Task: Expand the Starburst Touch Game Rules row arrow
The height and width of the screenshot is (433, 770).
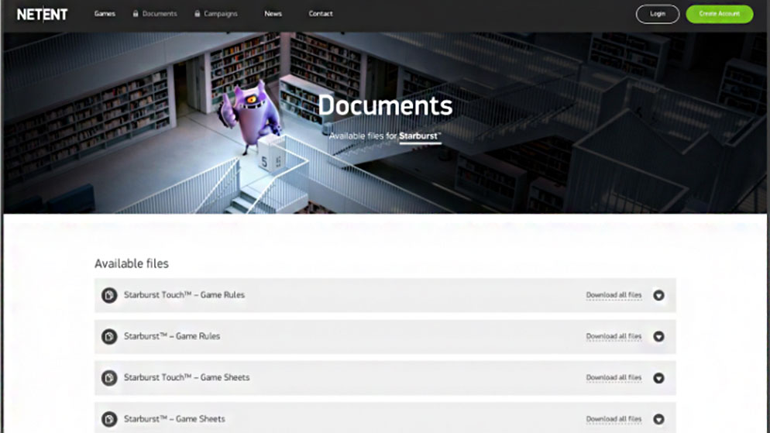Action: coord(658,295)
